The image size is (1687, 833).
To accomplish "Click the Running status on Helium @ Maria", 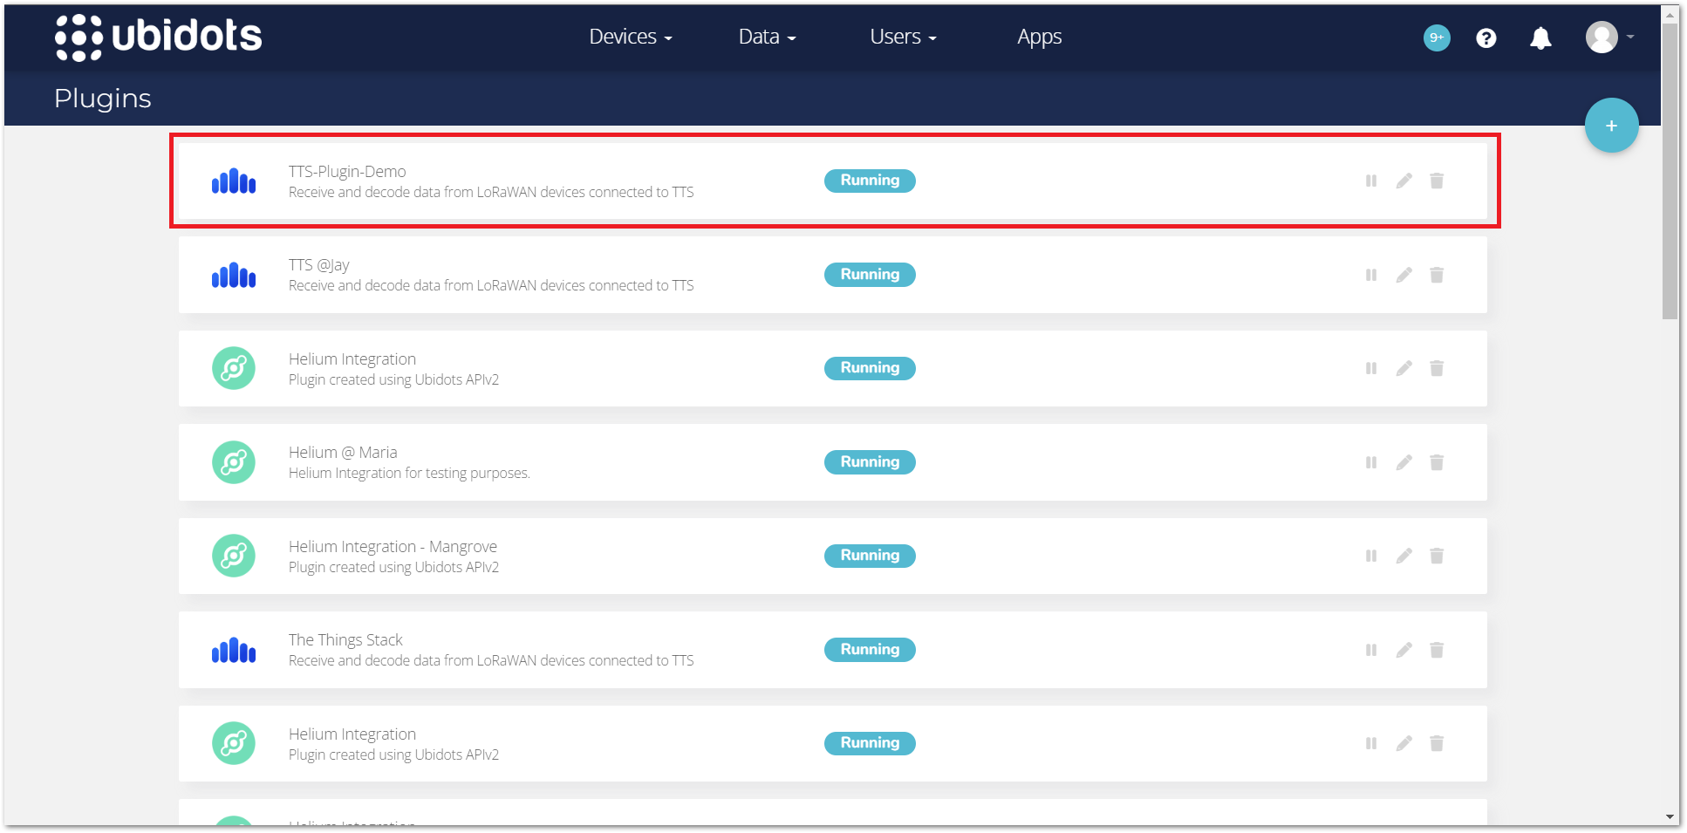I will 869,461.
